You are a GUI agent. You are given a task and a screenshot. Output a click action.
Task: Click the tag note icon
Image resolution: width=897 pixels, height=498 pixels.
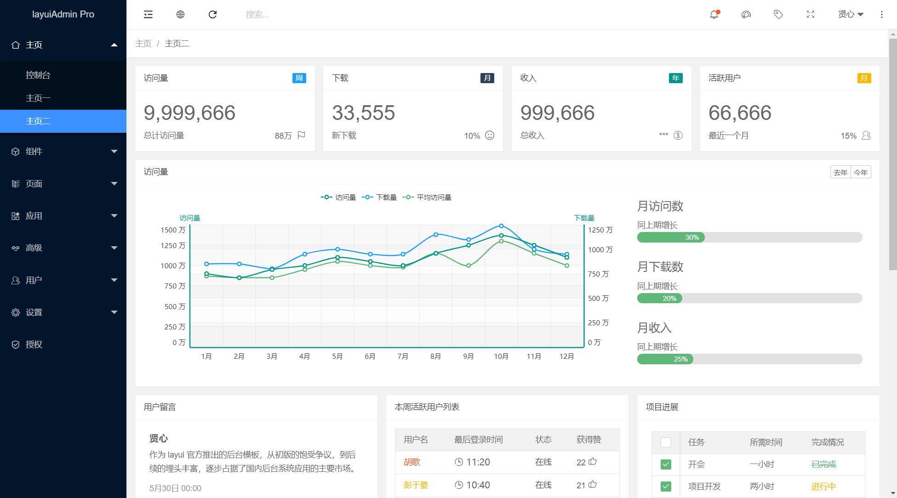pos(778,15)
